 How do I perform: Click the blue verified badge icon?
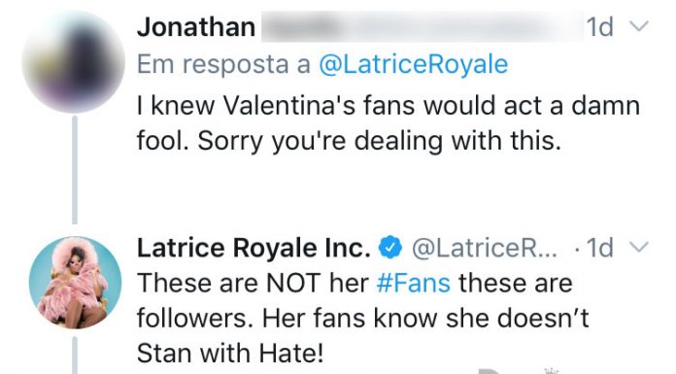pos(390,248)
